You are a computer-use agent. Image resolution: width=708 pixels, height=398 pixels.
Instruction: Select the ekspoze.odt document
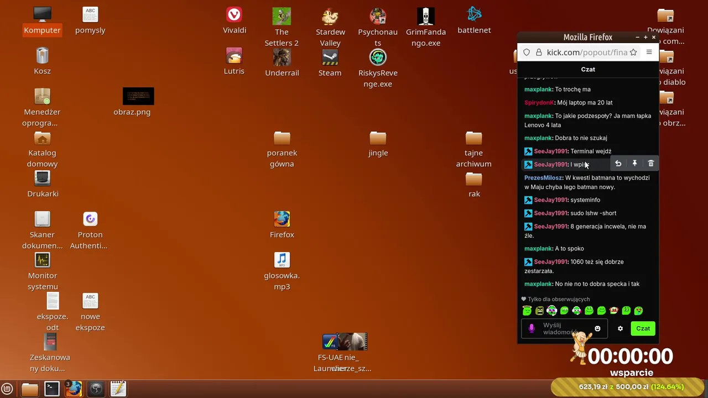(x=53, y=312)
